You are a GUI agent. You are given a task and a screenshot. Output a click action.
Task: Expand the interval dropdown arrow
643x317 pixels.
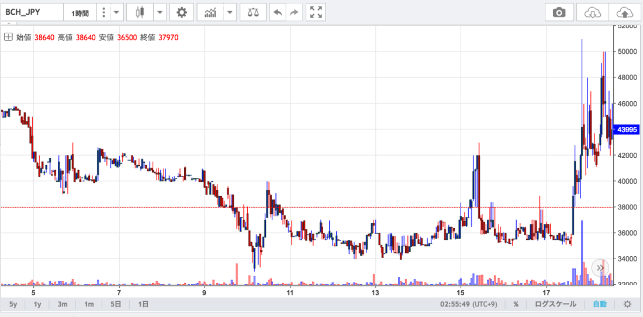[x=117, y=12]
